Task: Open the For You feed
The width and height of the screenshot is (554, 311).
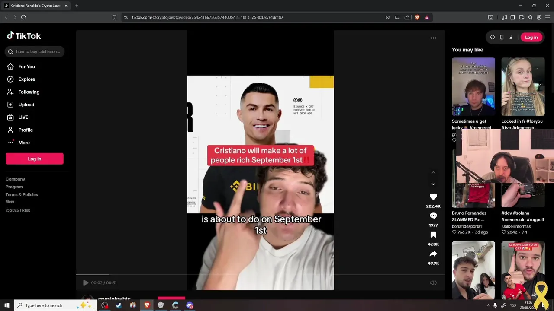Action: pos(26,67)
